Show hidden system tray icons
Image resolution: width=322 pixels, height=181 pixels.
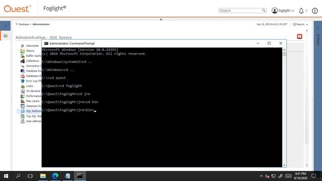pos(261,176)
